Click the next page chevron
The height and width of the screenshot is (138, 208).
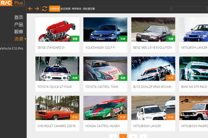[144, 136]
